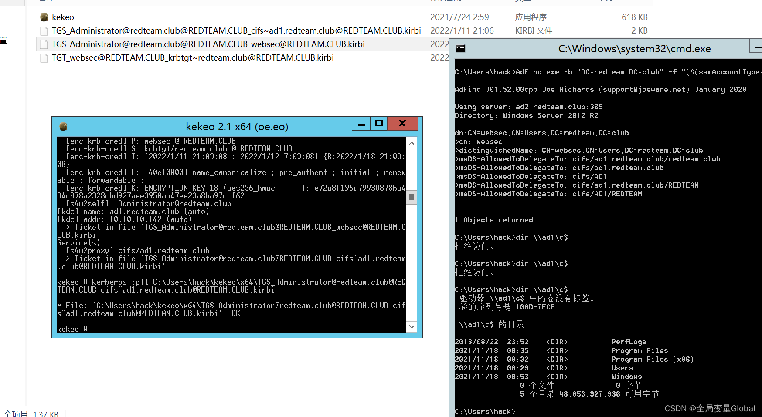
Task: Click the 'Directory: Windows Server 2012 R2' line
Action: point(527,115)
